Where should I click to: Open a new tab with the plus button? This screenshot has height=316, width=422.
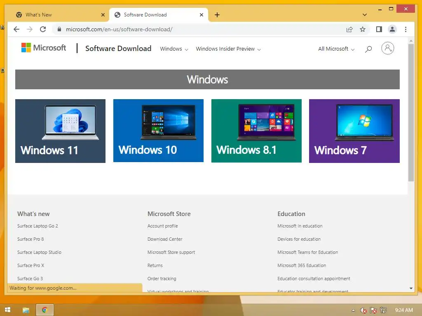click(x=217, y=15)
